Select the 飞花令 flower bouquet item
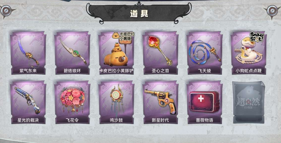The height and width of the screenshot is (143, 281). click(x=72, y=102)
